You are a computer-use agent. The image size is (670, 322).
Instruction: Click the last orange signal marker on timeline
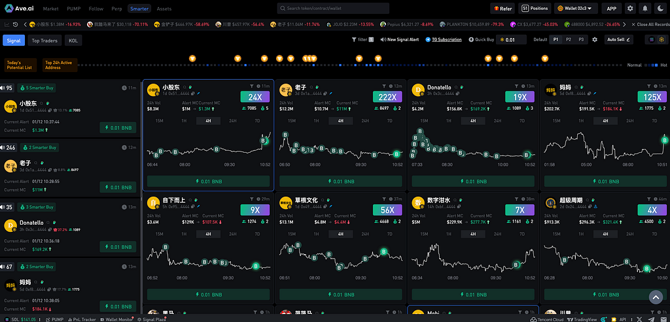544,58
